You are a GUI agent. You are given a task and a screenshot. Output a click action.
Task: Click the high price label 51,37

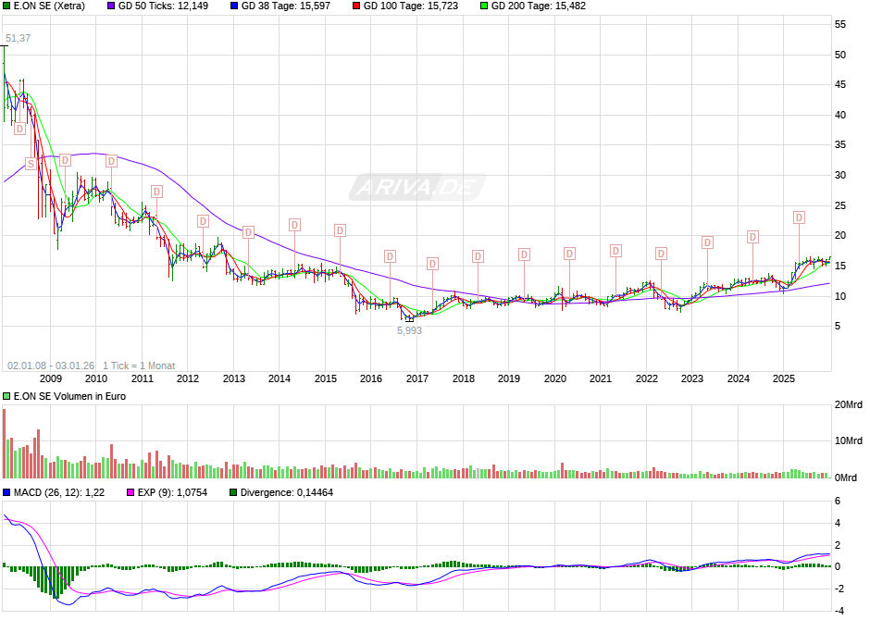(x=18, y=38)
